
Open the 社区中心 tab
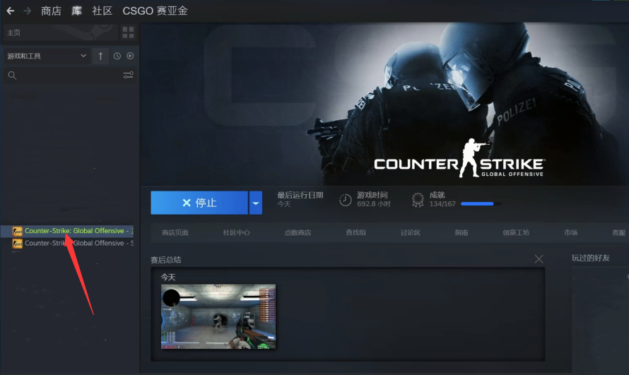point(236,233)
